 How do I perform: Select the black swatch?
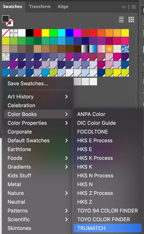pos(30,33)
